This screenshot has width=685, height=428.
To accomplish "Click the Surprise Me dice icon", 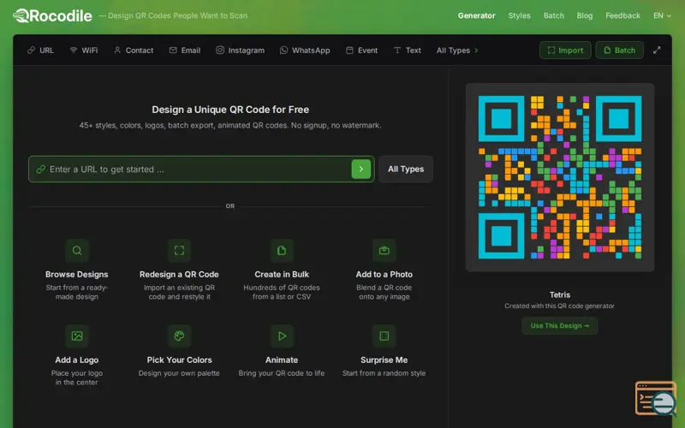I will coord(384,336).
